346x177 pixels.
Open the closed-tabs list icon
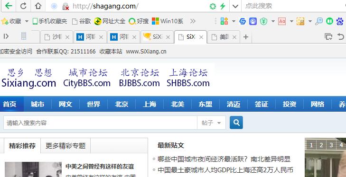[328, 36]
